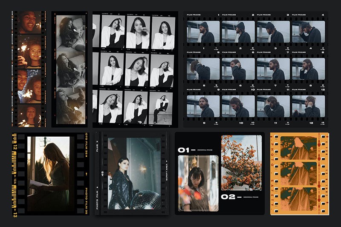Image resolution: width=341 pixels, height=227 pixels.
Task: Open film frame 2 thumbnail on contact sheet
Action: 238,32
